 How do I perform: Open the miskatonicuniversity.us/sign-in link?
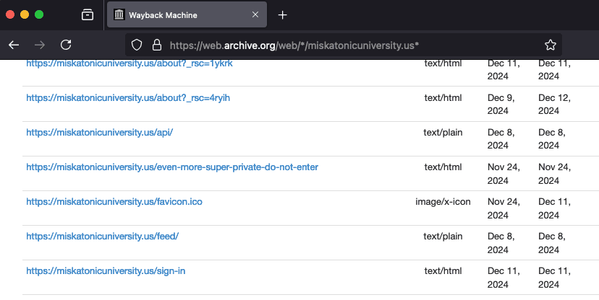106,271
